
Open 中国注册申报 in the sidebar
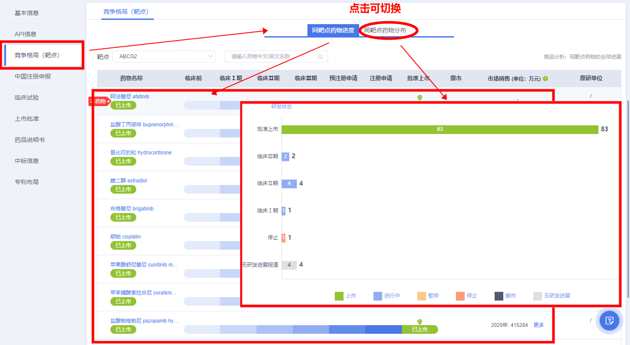click(x=33, y=76)
